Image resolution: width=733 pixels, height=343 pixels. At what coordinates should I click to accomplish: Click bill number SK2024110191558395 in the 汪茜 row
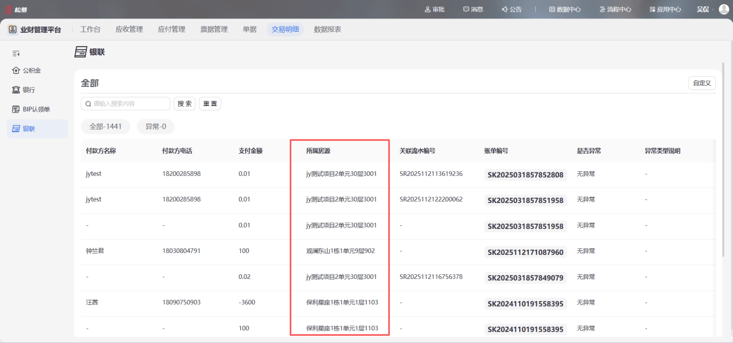[x=526, y=303]
